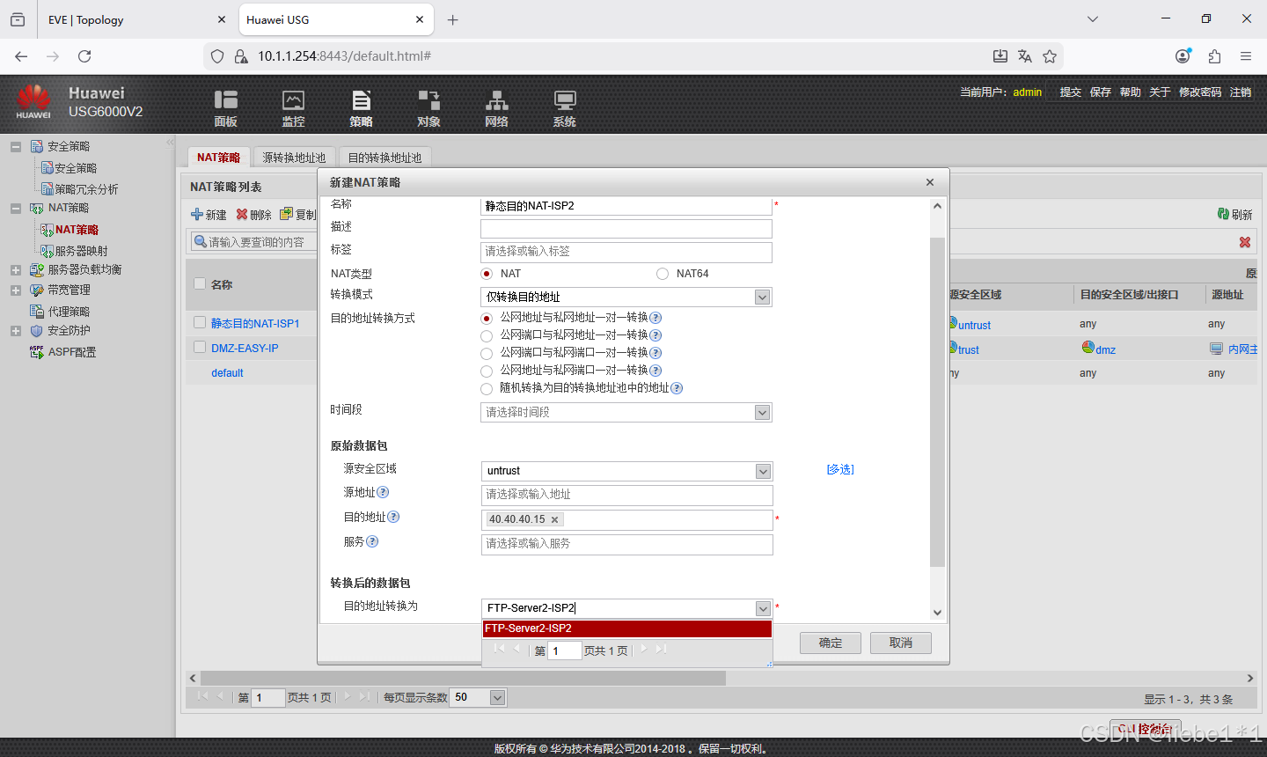Image resolution: width=1267 pixels, height=757 pixels.
Task: Open the 面板 dashboard icon
Action: (x=226, y=100)
